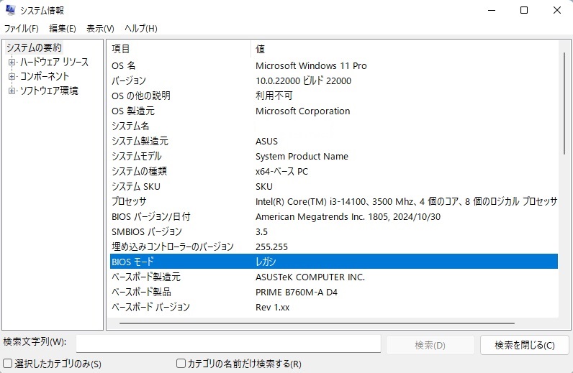Click the value Microsoft Corporation

(302, 111)
